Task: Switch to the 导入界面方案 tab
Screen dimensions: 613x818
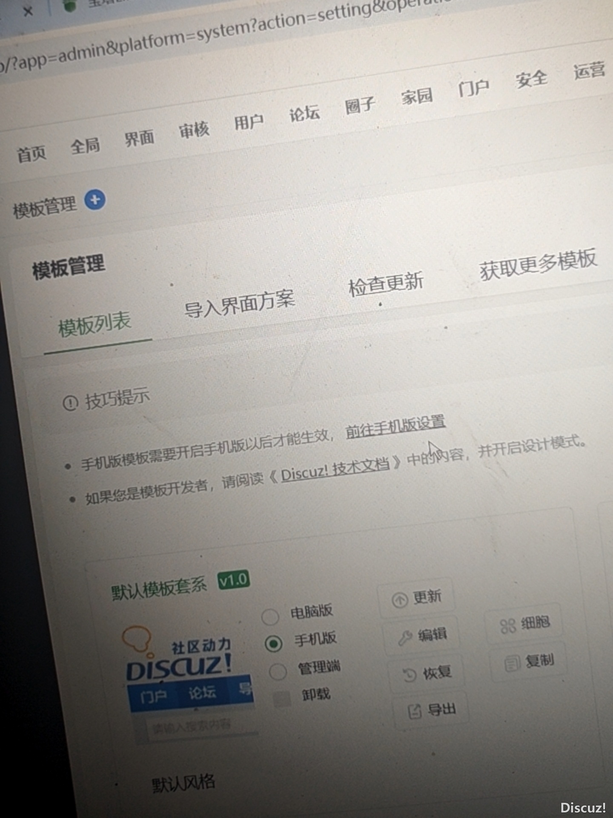Action: click(x=239, y=304)
